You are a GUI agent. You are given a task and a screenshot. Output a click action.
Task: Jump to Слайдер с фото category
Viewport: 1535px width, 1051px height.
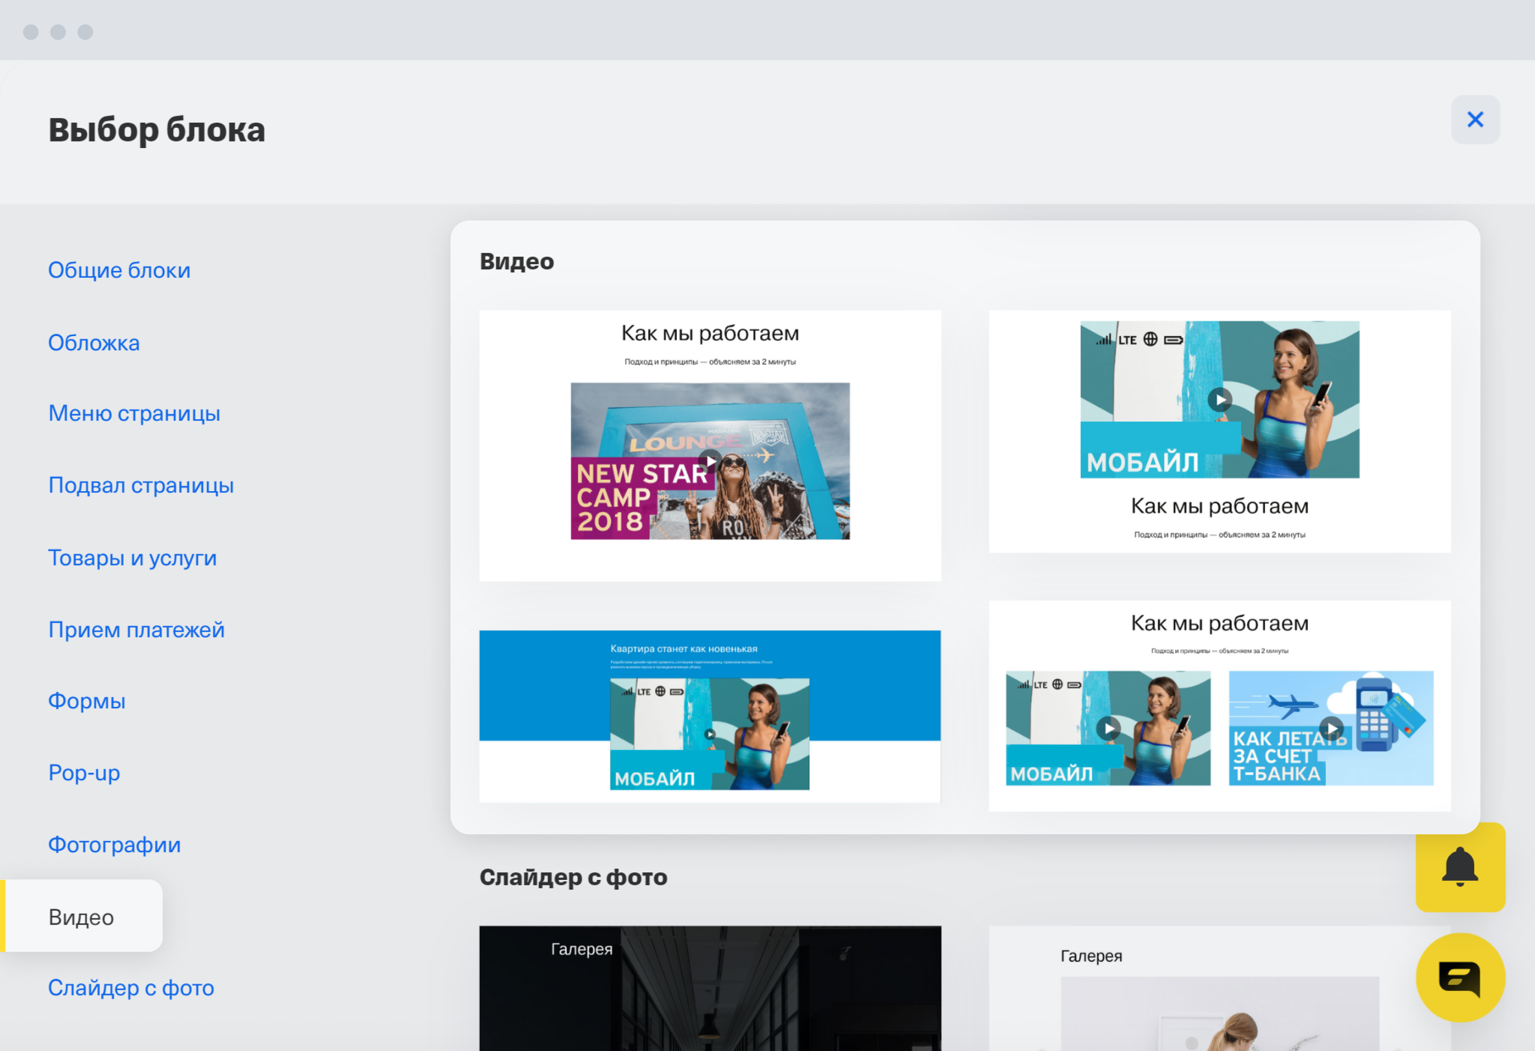(x=131, y=988)
